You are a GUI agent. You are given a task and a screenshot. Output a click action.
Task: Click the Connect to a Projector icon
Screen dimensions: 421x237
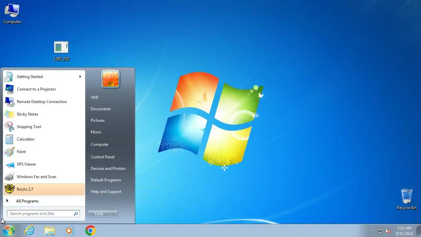(x=9, y=89)
